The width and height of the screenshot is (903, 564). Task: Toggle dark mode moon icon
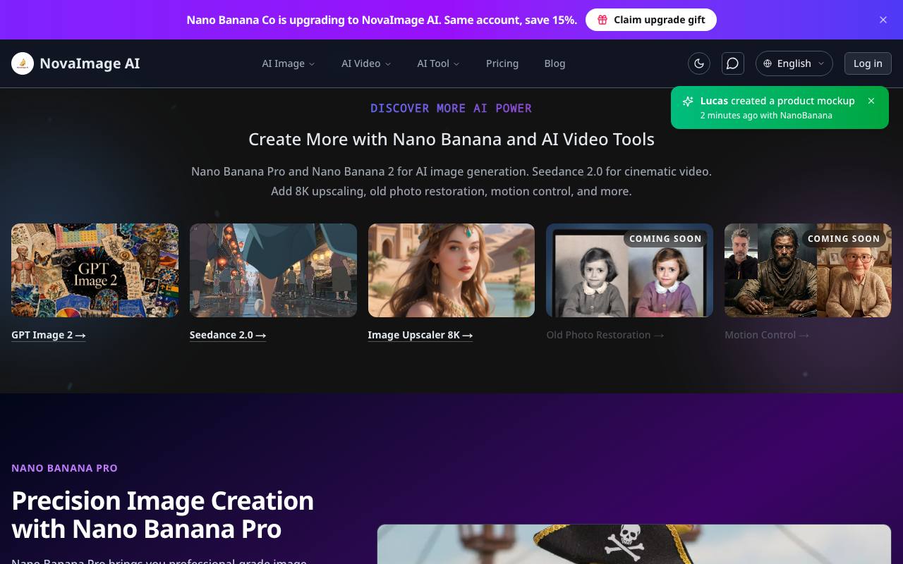tap(699, 63)
